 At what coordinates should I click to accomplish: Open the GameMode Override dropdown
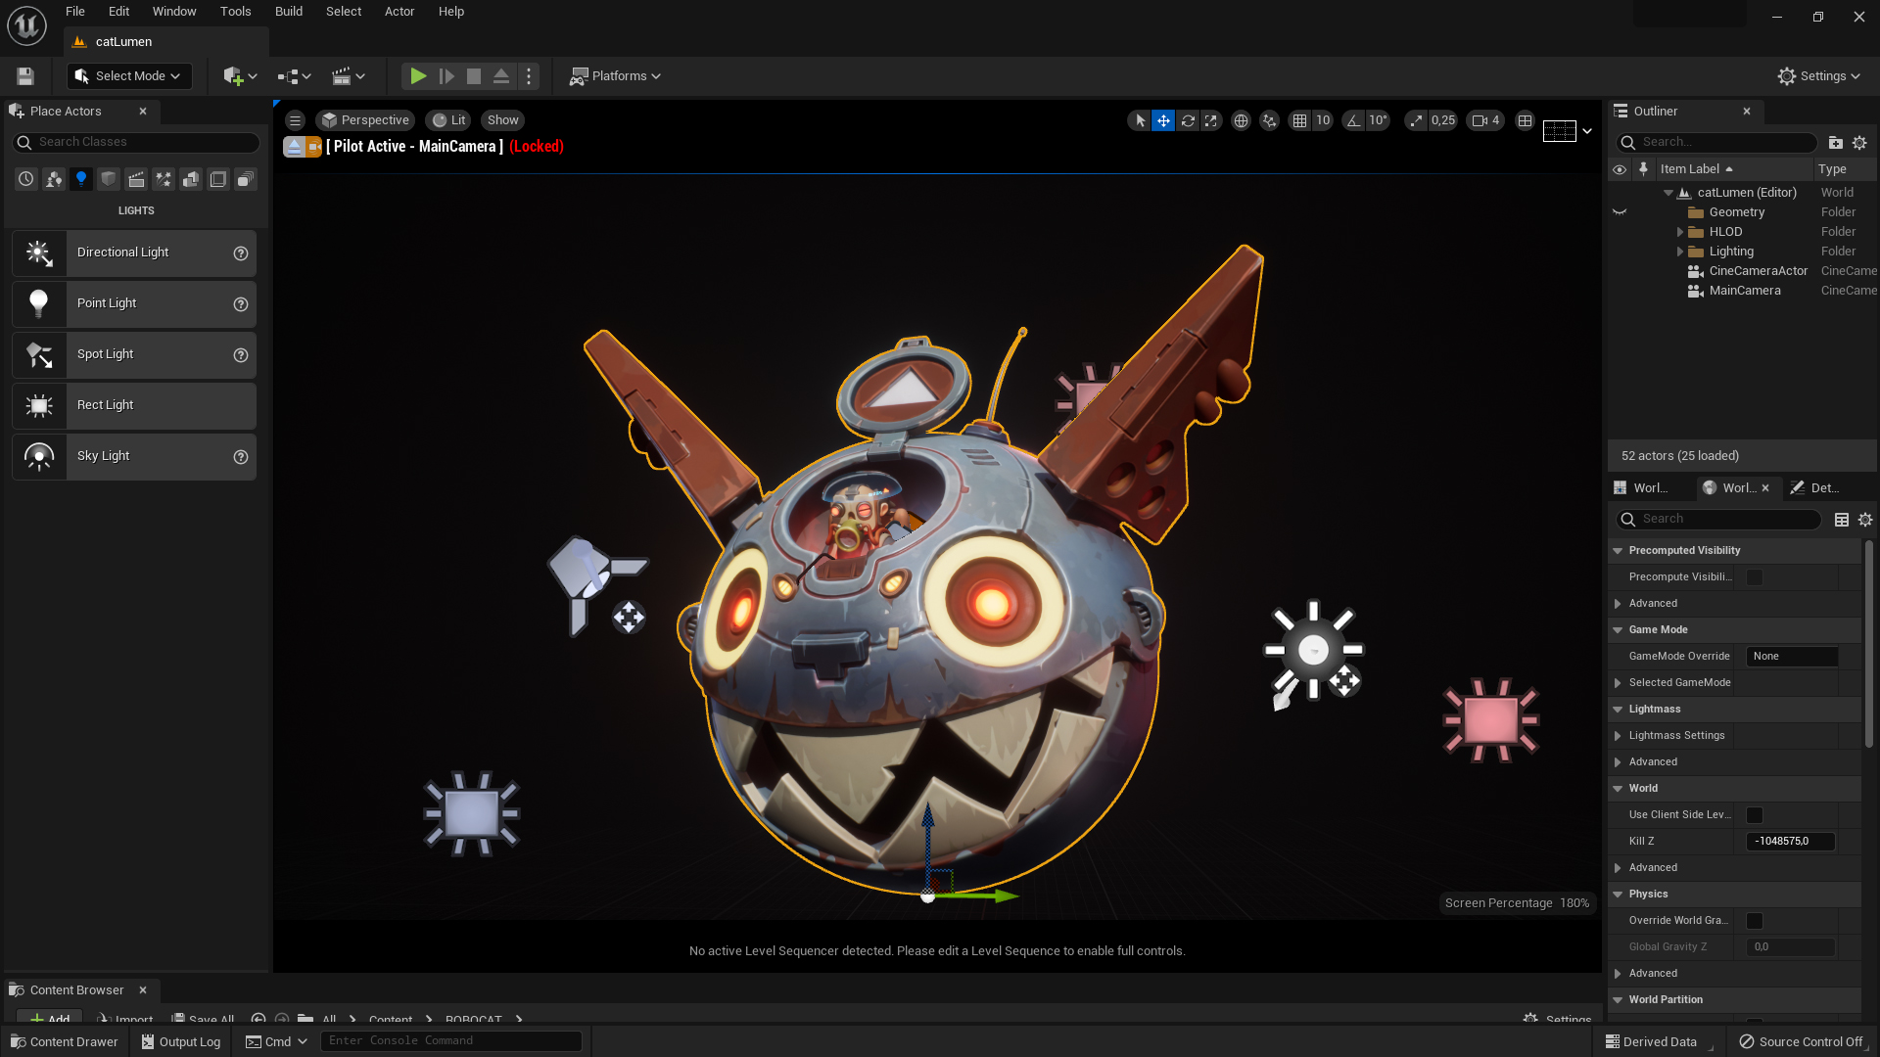coord(1792,656)
